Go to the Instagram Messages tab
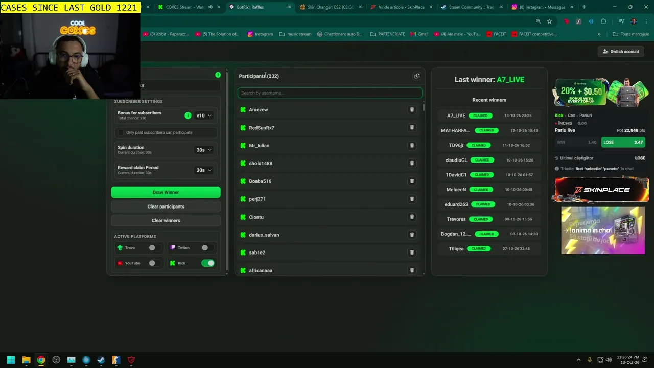The image size is (654, 368). click(542, 7)
